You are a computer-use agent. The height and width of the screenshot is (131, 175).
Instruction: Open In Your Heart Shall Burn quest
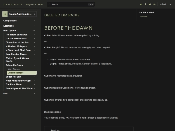coord(18,50)
